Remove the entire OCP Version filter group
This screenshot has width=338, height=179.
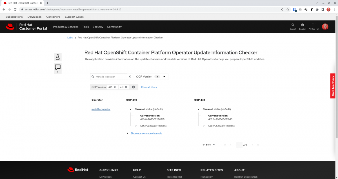tap(134, 87)
